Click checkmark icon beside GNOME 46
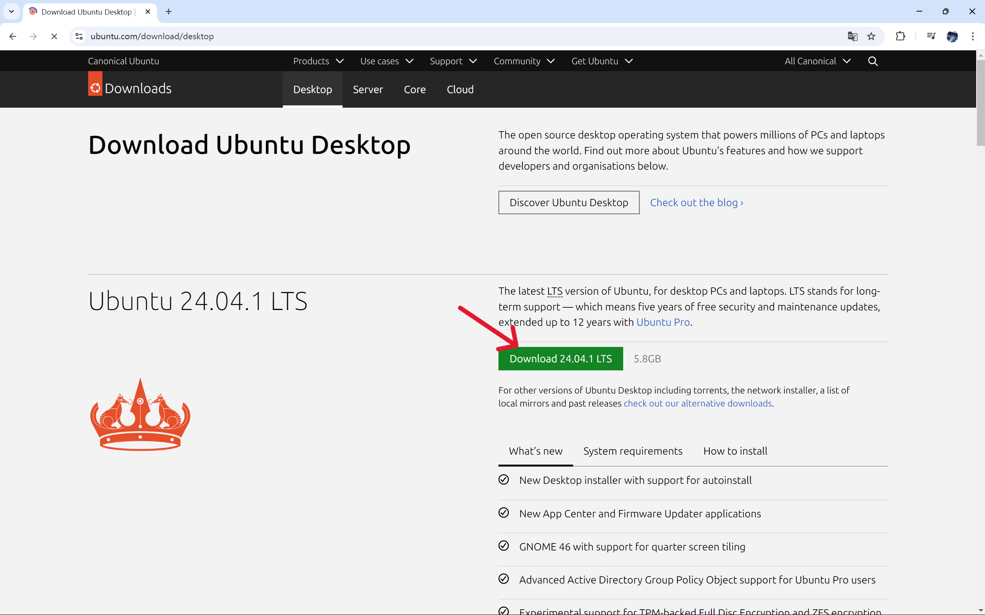985x615 pixels. [x=503, y=546]
